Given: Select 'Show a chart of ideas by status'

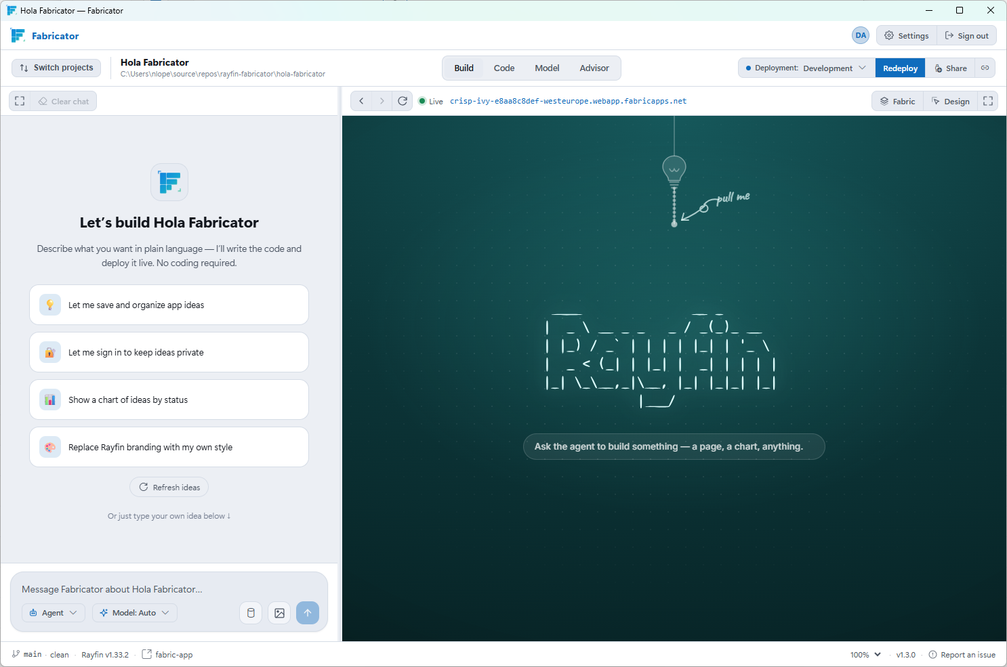Looking at the screenshot, I should [x=169, y=400].
